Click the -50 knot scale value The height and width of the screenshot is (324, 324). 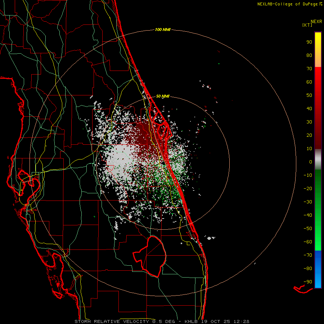pos(308,229)
